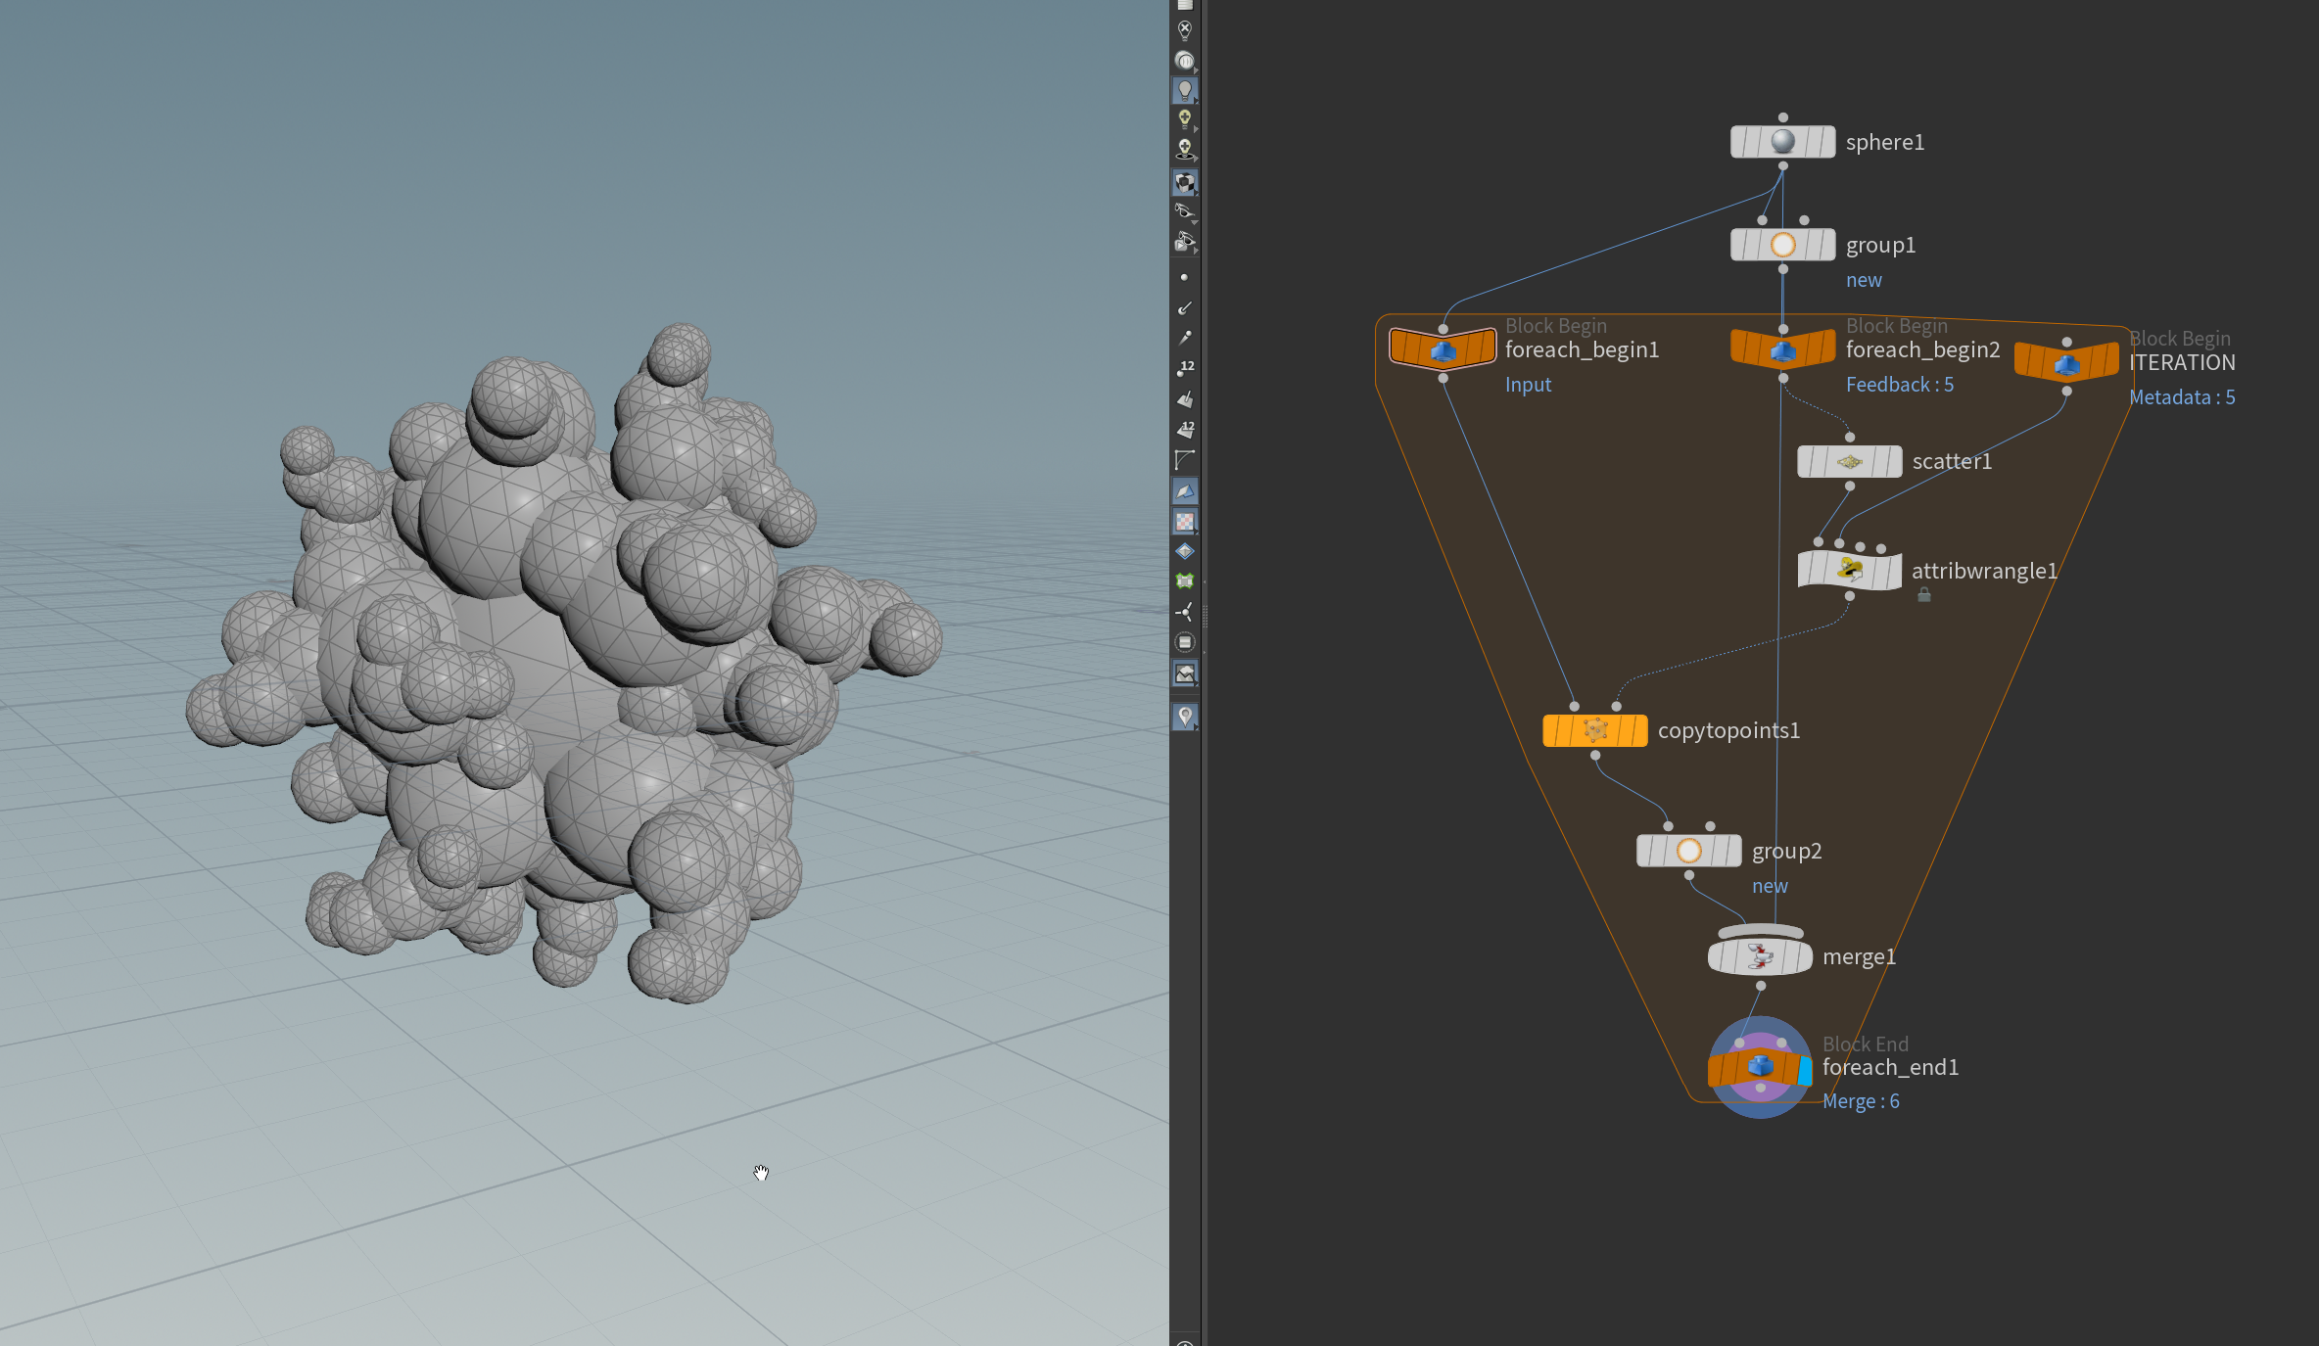The width and height of the screenshot is (2319, 1346).
Task: Click the Hide Other Objects sunglasses icon
Action: [x=1185, y=211]
